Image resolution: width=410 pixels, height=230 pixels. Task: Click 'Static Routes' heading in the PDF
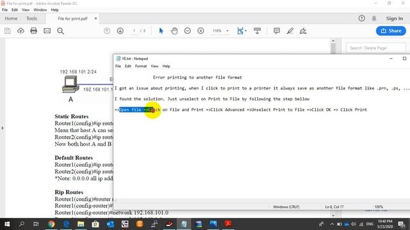pos(72,116)
